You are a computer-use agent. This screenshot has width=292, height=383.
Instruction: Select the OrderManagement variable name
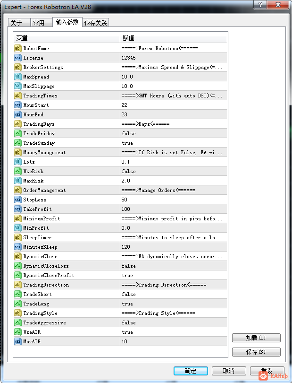point(44,190)
